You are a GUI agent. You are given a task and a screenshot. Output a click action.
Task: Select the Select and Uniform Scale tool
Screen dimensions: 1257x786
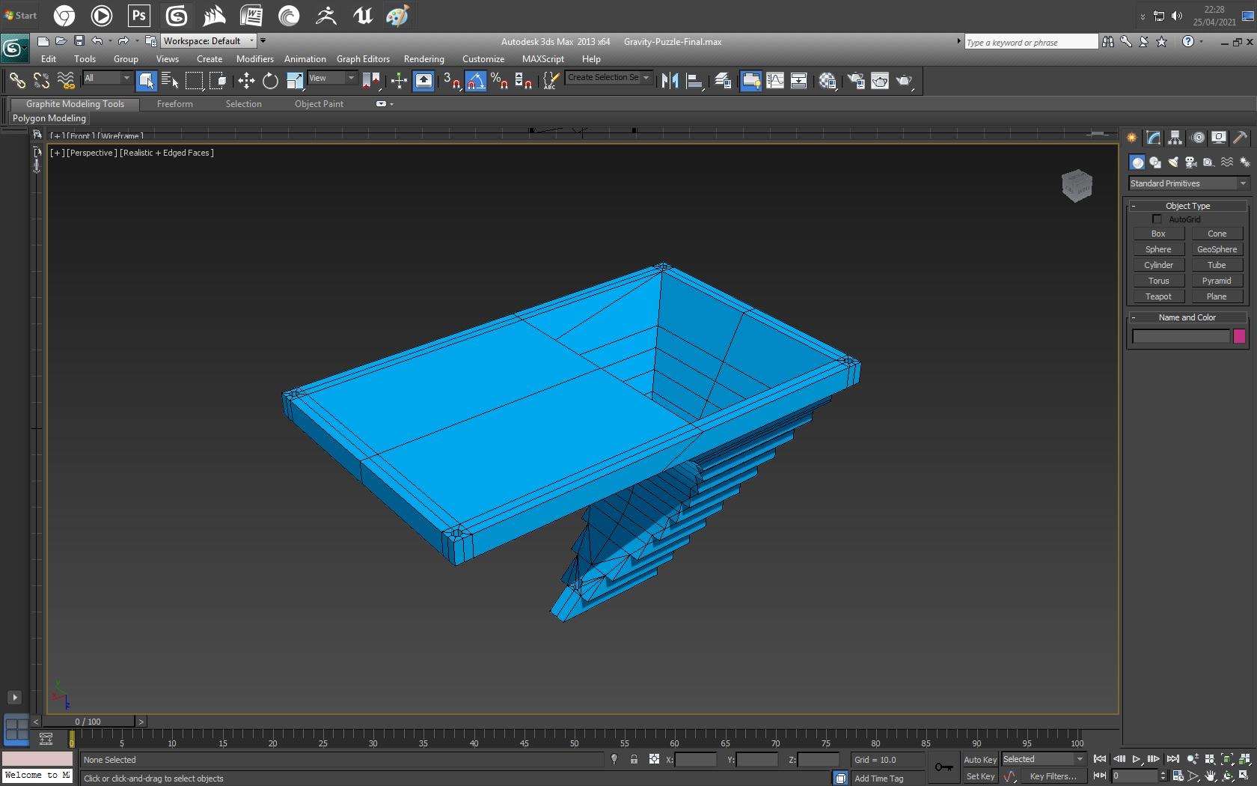tap(295, 81)
